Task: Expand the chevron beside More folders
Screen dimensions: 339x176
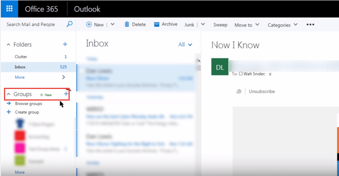Action: (x=64, y=77)
